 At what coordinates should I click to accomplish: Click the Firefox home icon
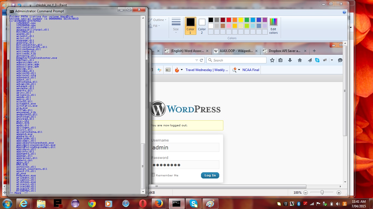[300, 60]
